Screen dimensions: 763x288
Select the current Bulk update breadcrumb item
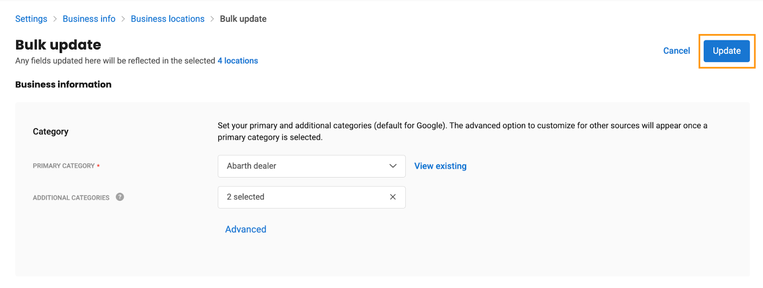(243, 19)
